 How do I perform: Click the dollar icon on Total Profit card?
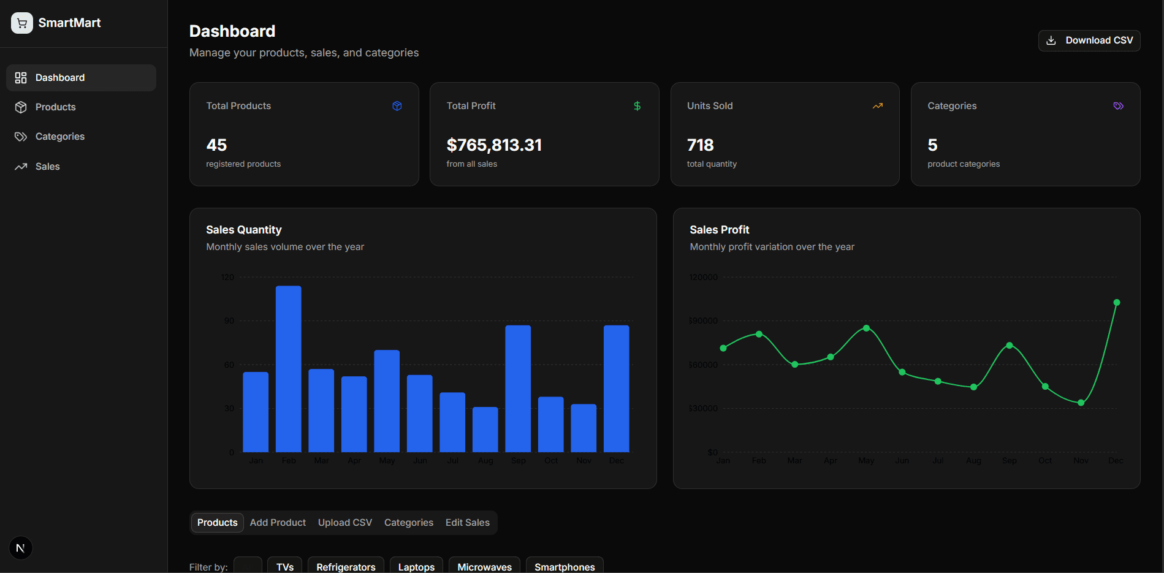coord(637,106)
